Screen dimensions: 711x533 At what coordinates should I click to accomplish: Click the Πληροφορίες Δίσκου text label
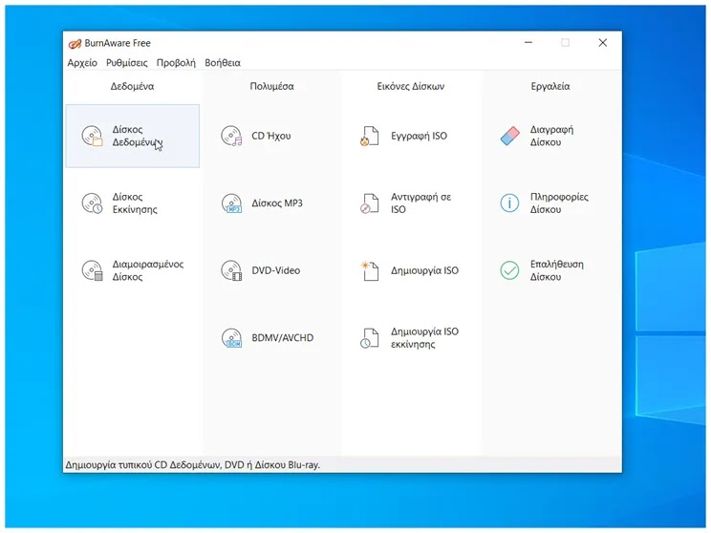[559, 203]
